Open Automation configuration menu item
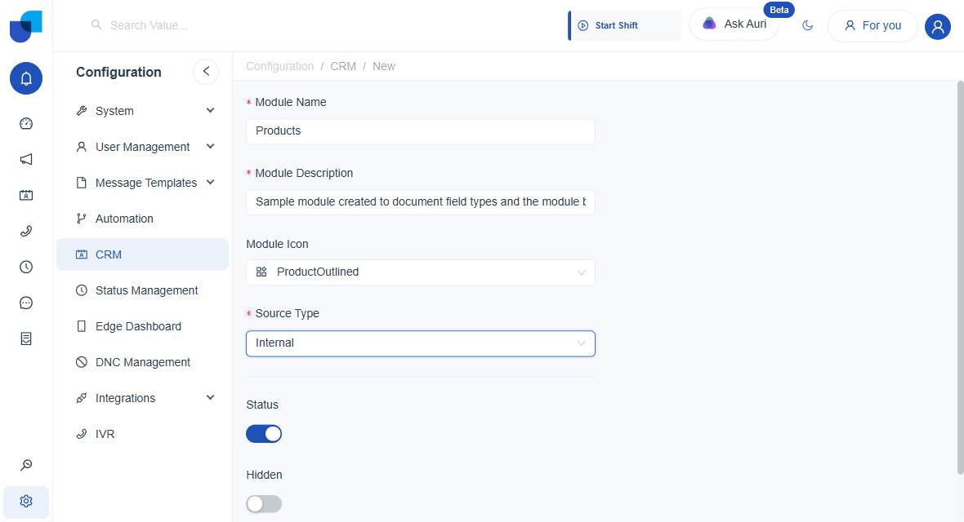The height and width of the screenshot is (522, 964). (x=142, y=219)
